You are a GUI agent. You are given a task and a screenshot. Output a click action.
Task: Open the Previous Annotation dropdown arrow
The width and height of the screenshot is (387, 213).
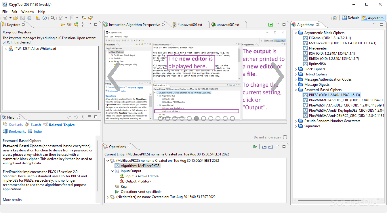click(x=77, y=18)
